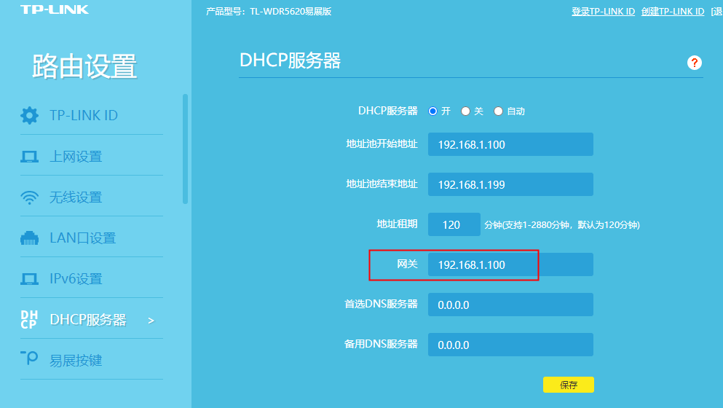Click the DHCP icon in sidebar

click(x=29, y=319)
